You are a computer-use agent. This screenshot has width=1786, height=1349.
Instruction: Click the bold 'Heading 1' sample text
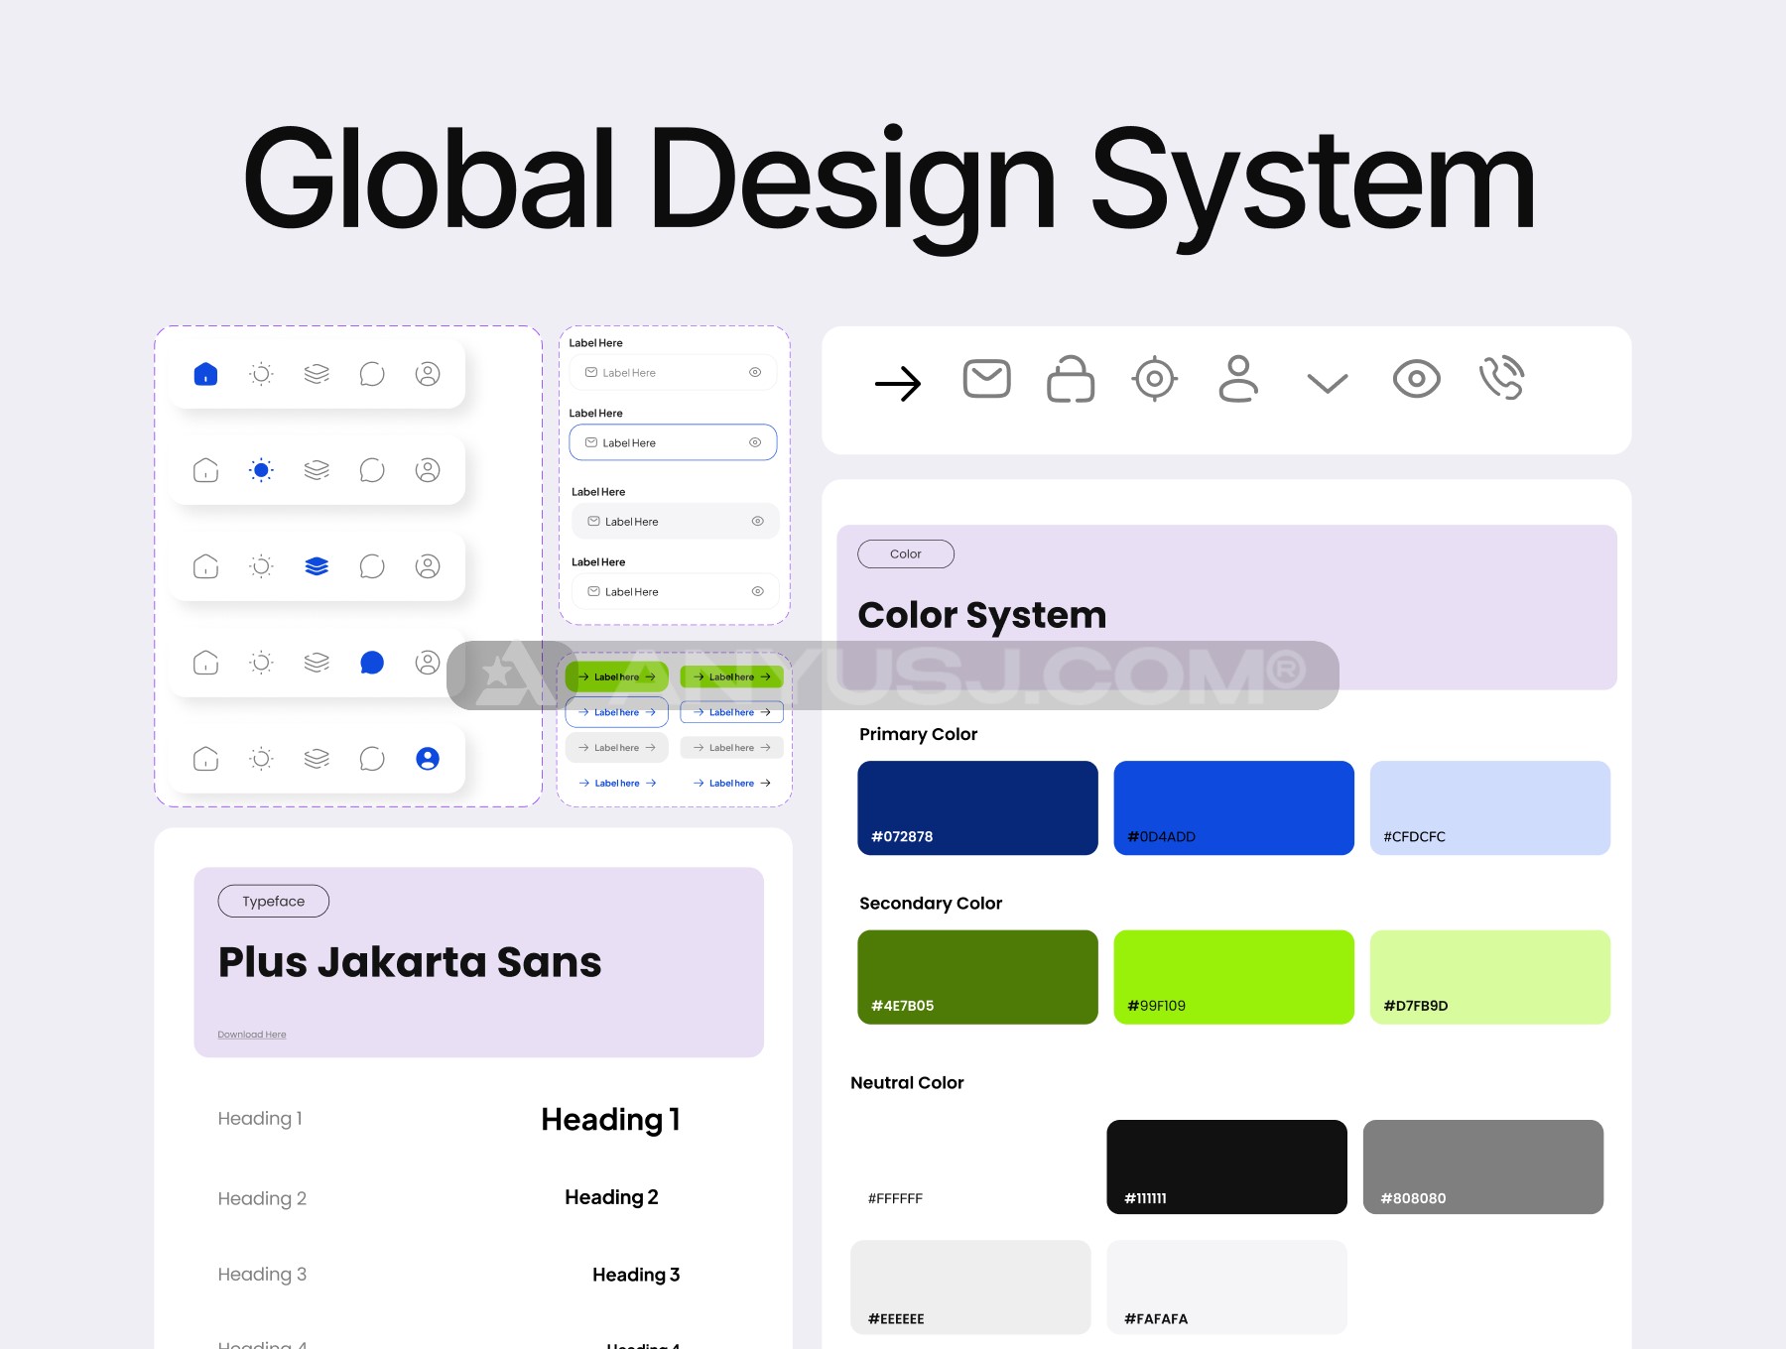[610, 1120]
